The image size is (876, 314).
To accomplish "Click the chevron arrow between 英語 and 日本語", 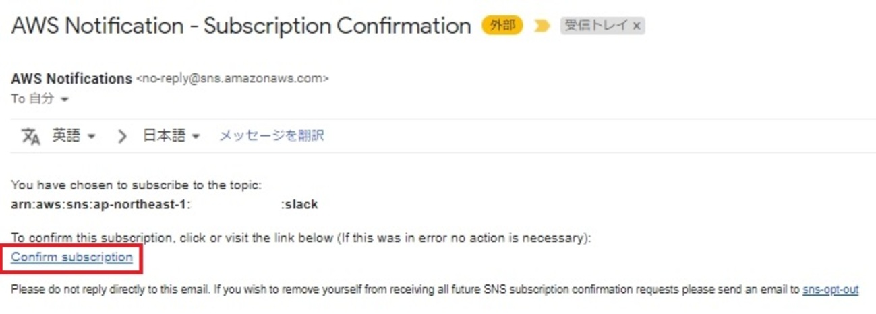I will (122, 137).
